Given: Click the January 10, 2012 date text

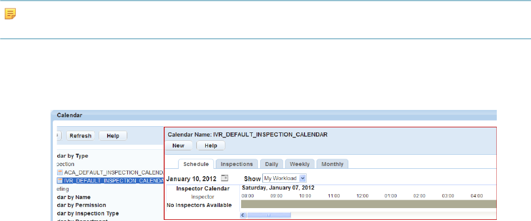Looking at the screenshot, I should pos(191,178).
